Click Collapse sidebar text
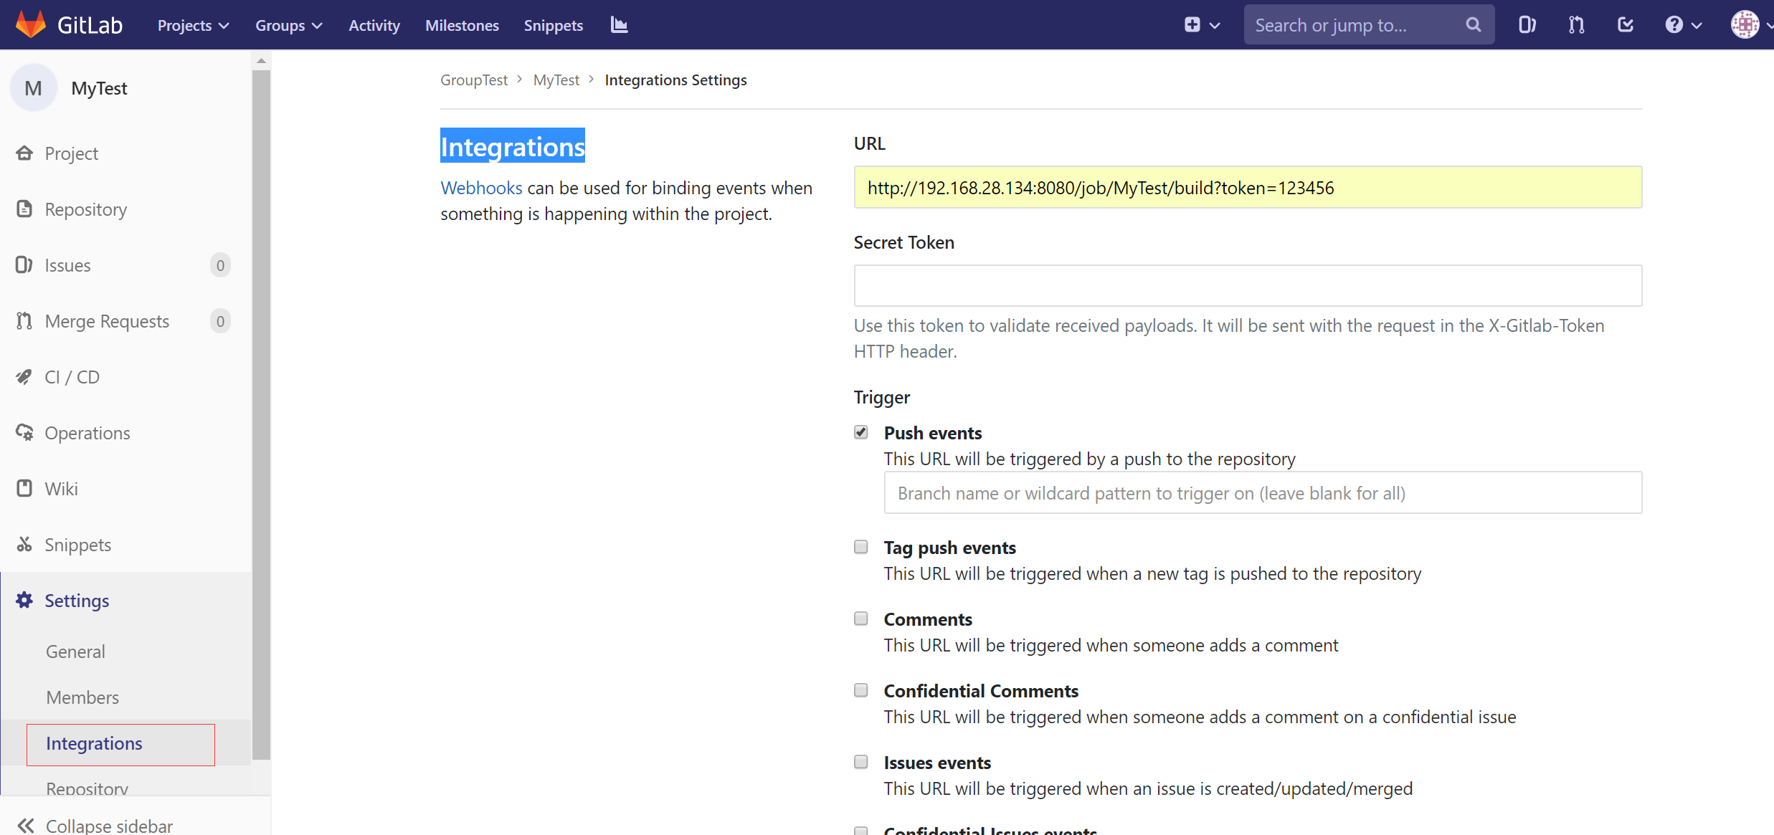The image size is (1774, 835). pos(109,826)
